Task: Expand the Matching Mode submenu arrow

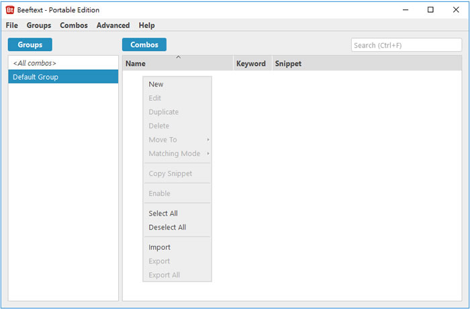Action: tap(207, 154)
